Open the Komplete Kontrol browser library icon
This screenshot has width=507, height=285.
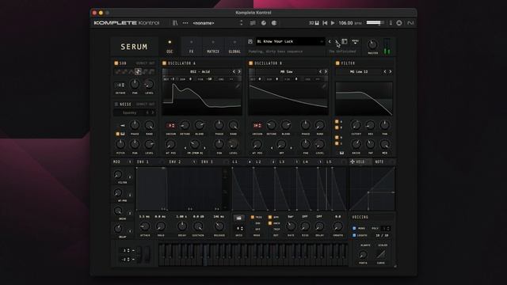point(175,23)
